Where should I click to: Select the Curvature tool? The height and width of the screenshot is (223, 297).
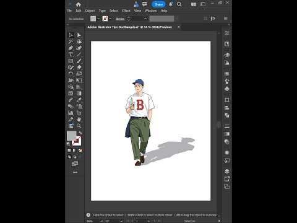tap(79, 48)
